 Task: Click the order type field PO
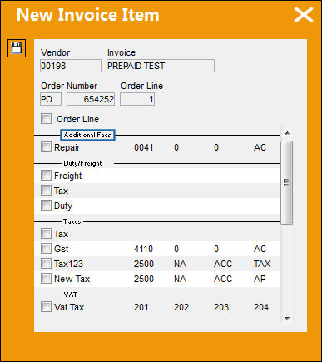pos(51,99)
